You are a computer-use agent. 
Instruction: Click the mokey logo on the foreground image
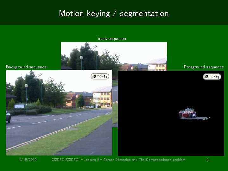212,77
